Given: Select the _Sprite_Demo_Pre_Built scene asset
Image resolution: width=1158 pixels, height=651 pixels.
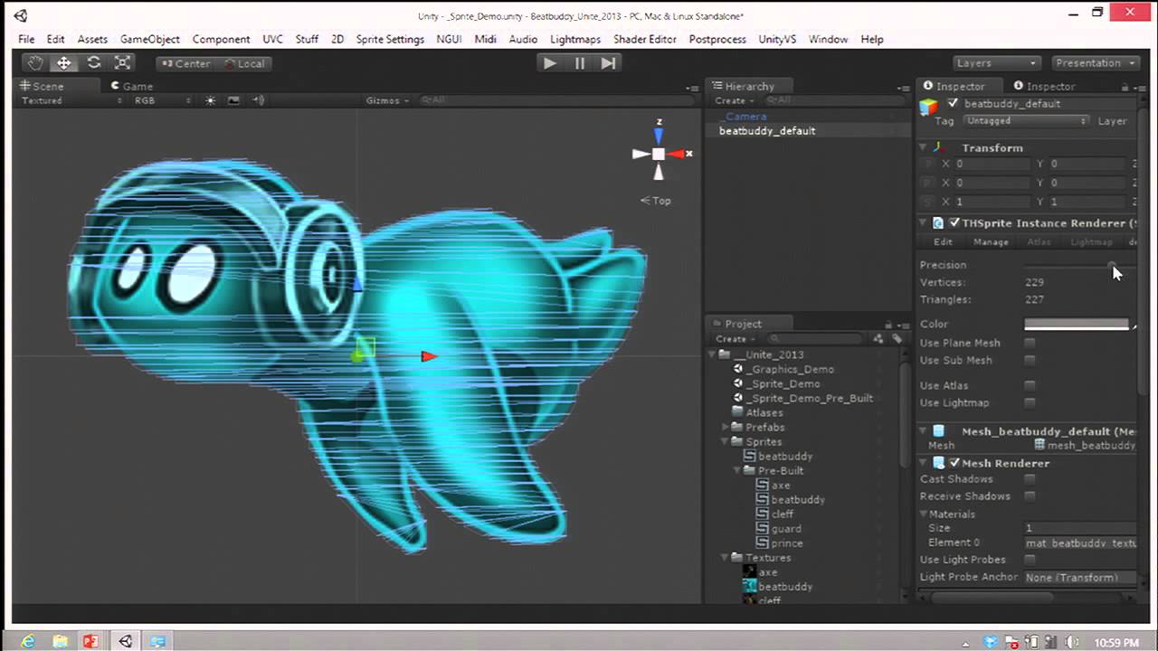Looking at the screenshot, I should [x=810, y=398].
